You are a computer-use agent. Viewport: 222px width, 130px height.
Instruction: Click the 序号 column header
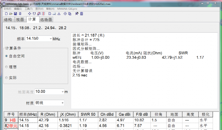[11, 114]
